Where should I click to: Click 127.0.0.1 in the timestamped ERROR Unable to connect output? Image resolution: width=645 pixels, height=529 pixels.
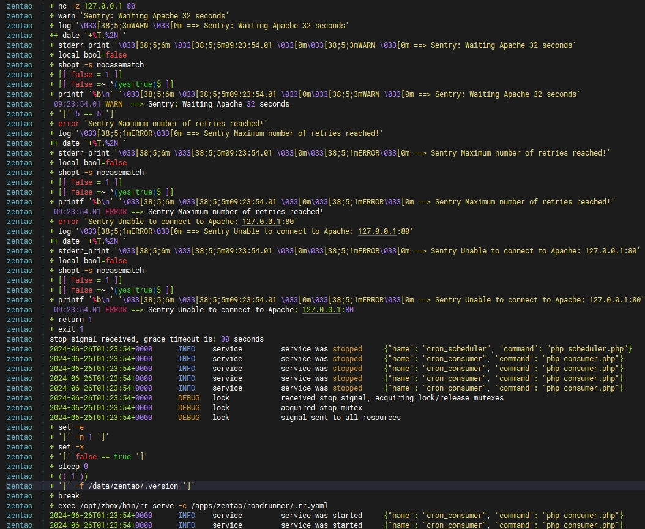coord(321,310)
